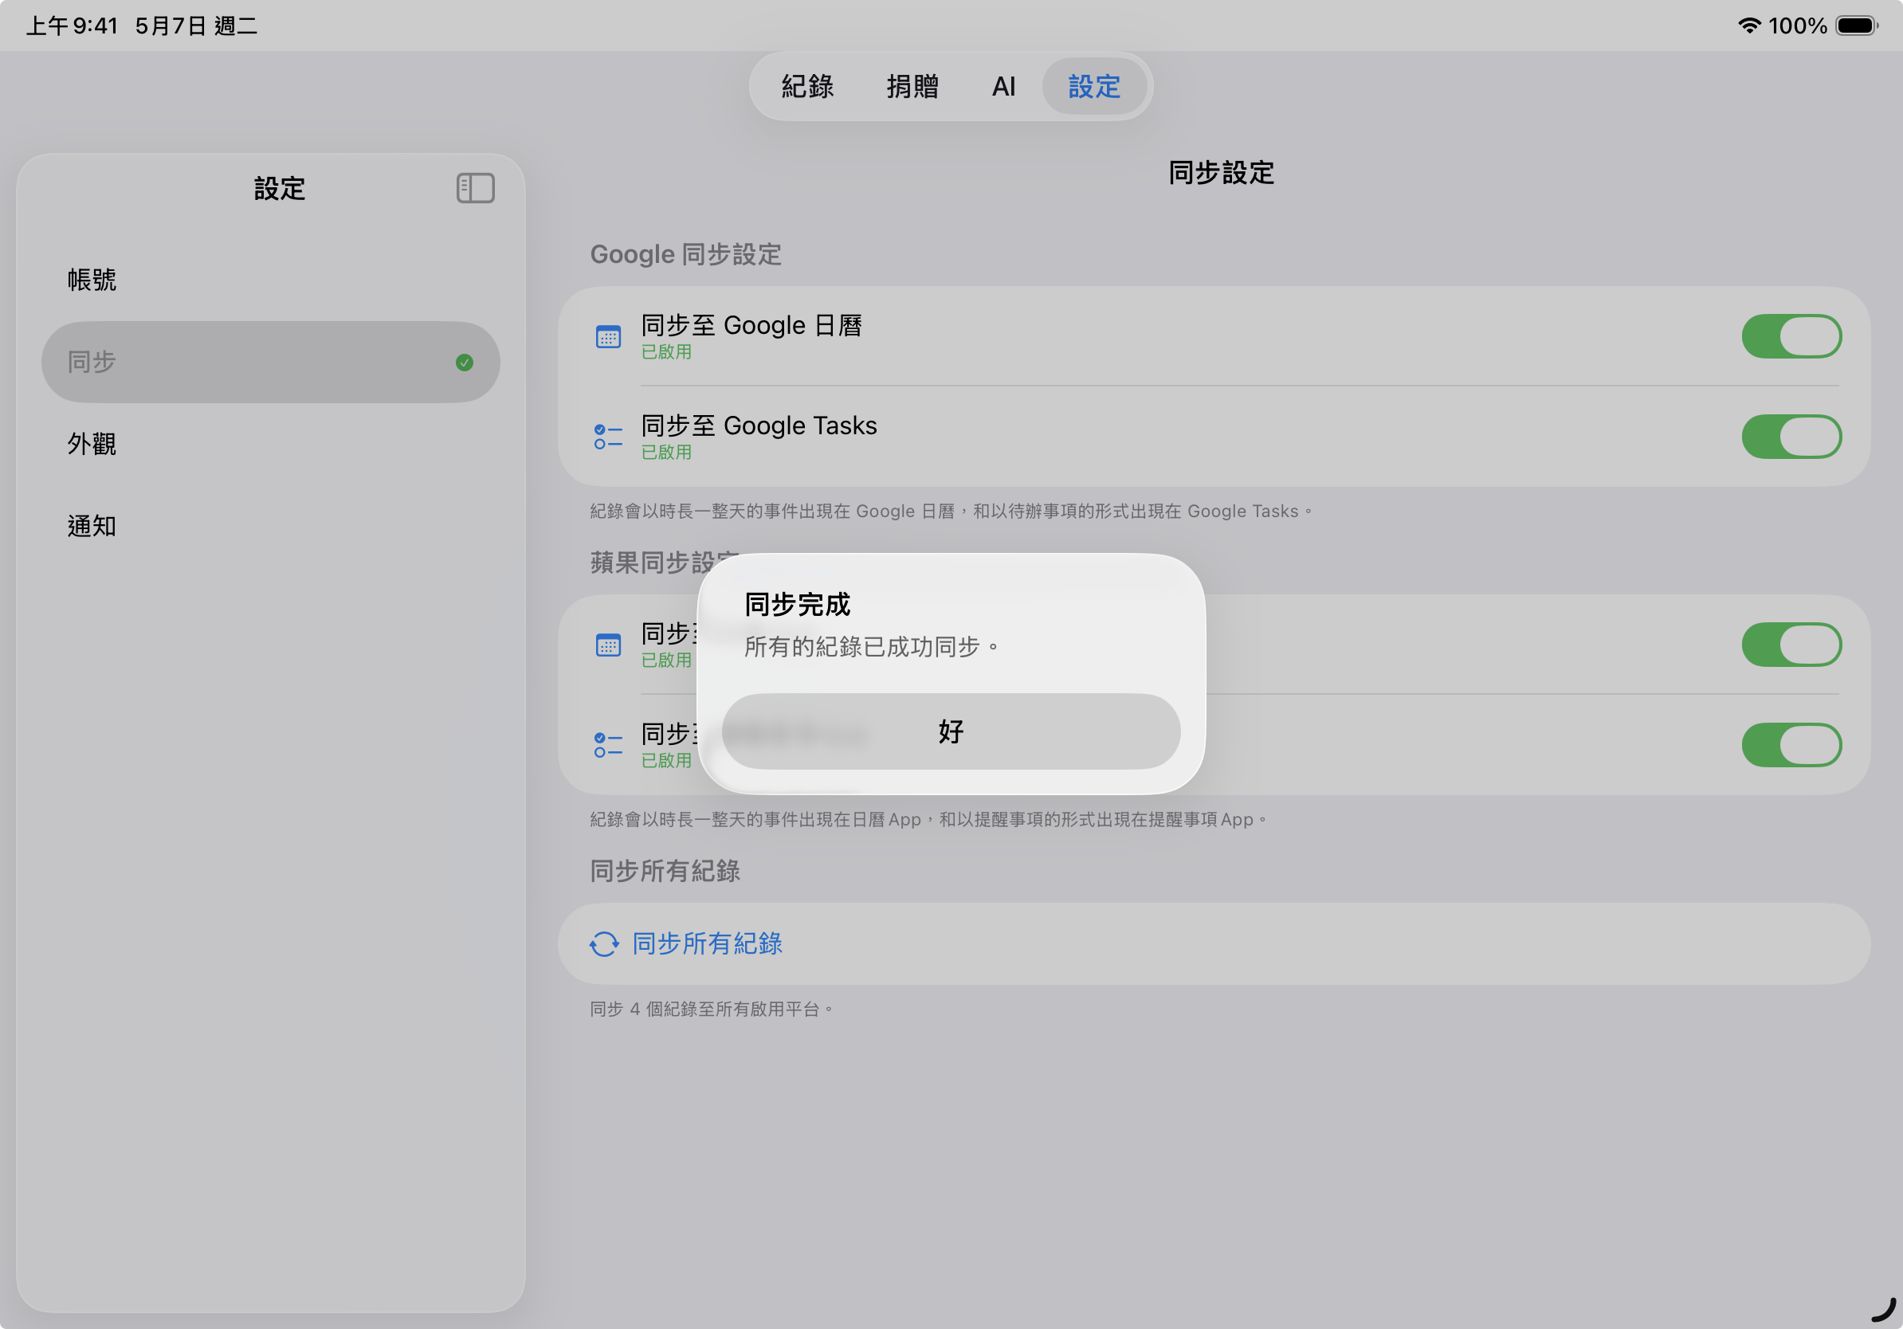Click the Apple calendar sync icon

pos(607,645)
